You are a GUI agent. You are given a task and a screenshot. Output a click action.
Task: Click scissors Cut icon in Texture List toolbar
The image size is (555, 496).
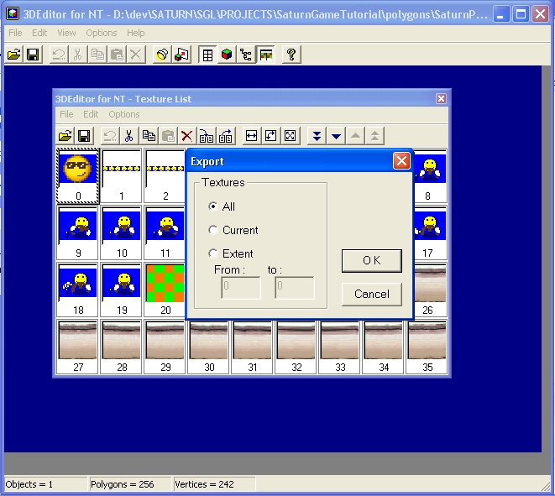(129, 136)
